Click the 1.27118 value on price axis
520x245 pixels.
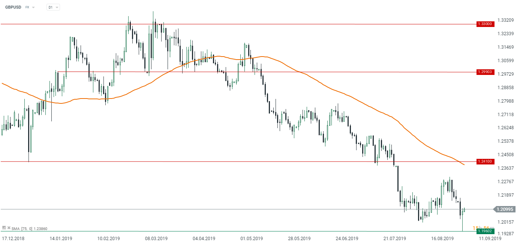point(506,114)
